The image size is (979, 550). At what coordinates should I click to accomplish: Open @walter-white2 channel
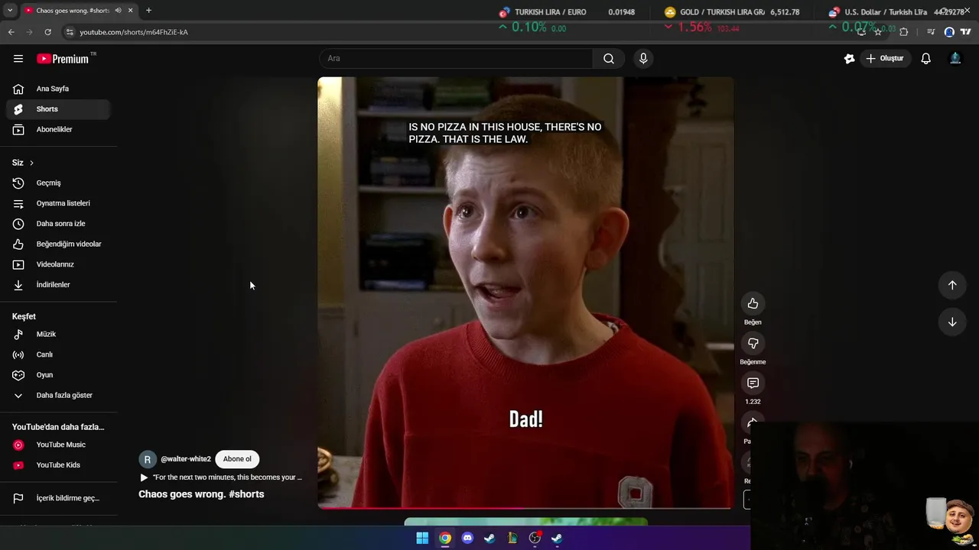coord(186,459)
